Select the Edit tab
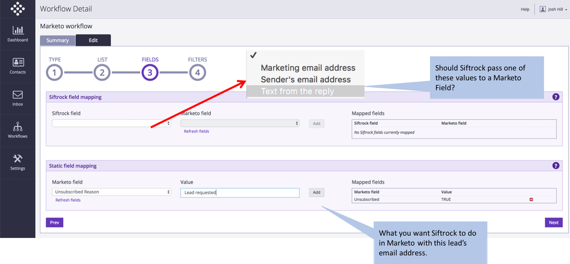This screenshot has height=264, width=570. click(93, 40)
